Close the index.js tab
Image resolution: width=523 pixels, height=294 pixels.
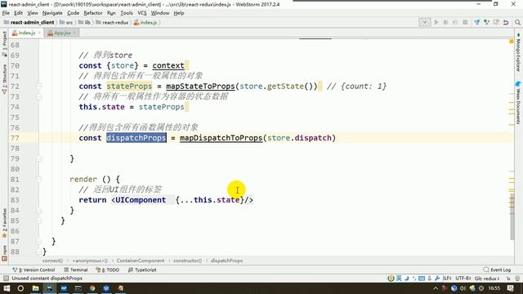[x=39, y=33]
